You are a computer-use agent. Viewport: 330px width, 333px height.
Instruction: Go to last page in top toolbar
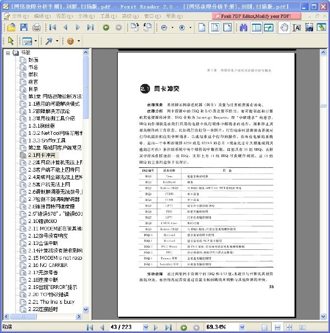[x=91, y=28]
